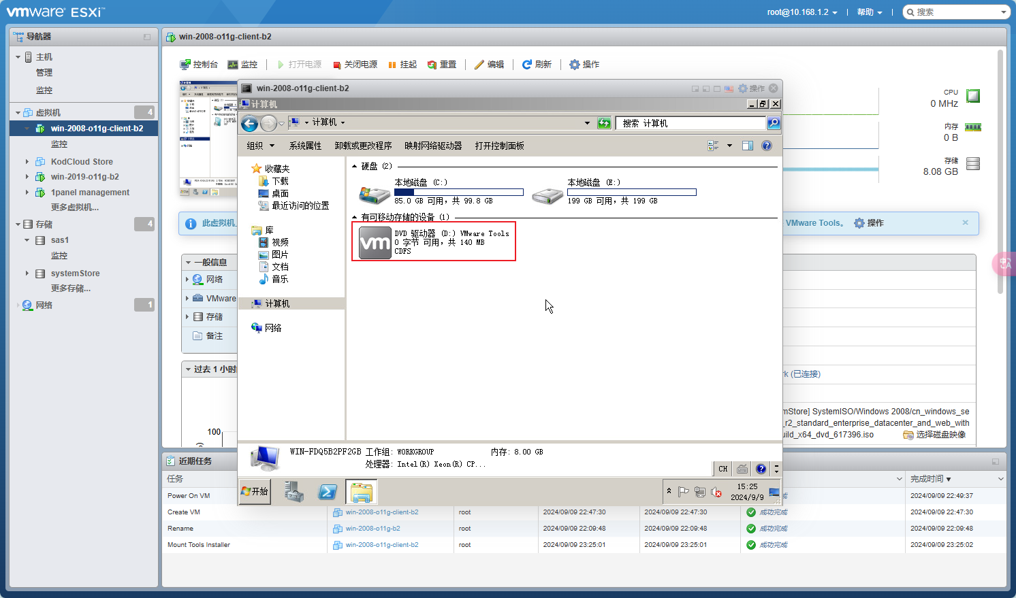
Task: Collapse the 硬盘 (2) group
Action: point(354,166)
